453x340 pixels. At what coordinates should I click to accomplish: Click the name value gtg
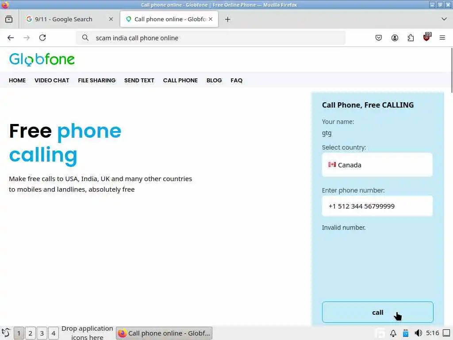(327, 133)
